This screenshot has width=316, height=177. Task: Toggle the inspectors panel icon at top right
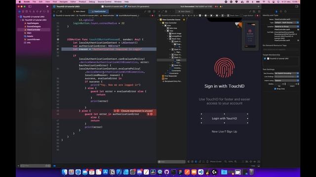pos(297,6)
